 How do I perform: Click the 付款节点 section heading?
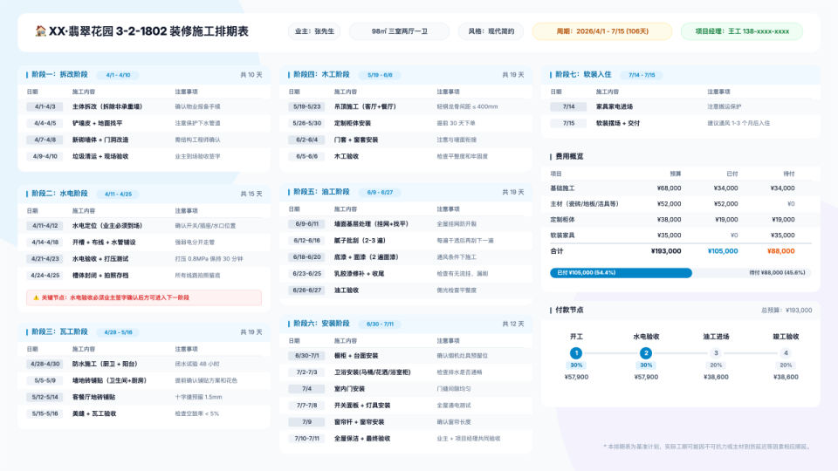[x=569, y=310]
